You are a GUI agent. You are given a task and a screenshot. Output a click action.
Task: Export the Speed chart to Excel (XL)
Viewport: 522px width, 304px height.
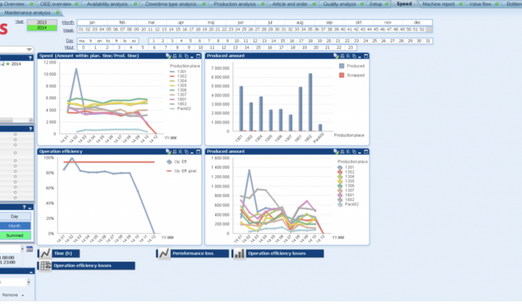(x=180, y=56)
